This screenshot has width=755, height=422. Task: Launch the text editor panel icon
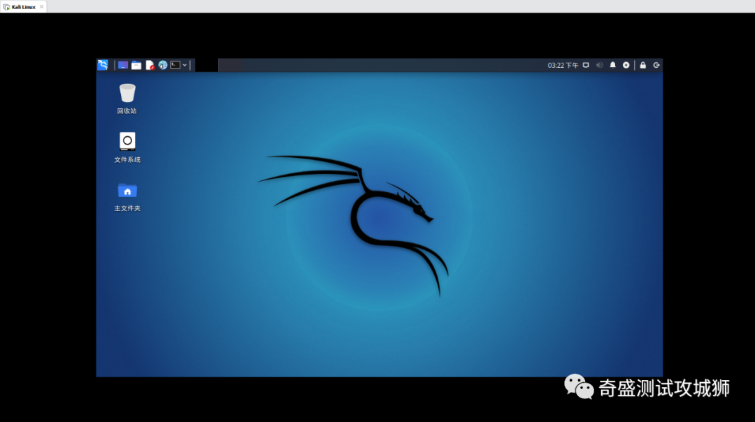(x=150, y=65)
